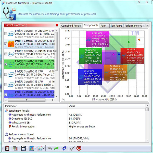Click the red square in Current Processor(s) bar
153x153 pixels.
(57, 25)
